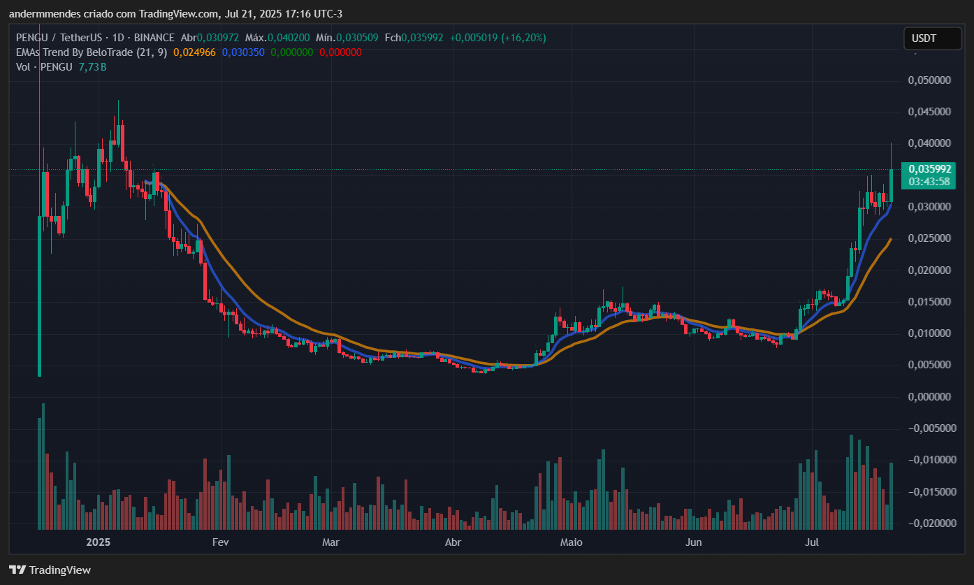The image size is (974, 585).
Task: Click the Maio label on time axis
Action: coord(572,542)
